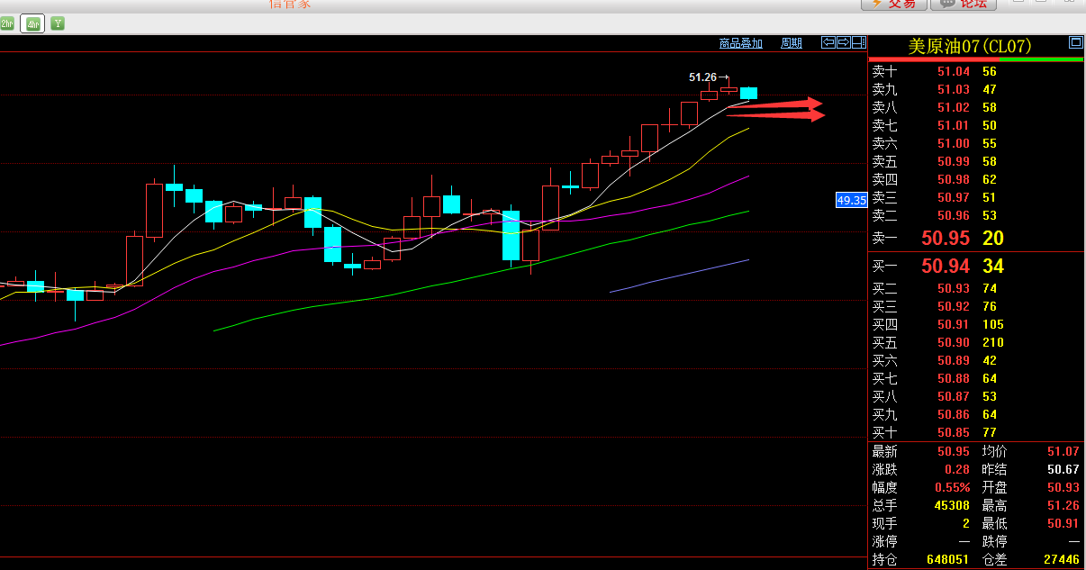Select the 卖十 price 51.04
This screenshot has height=570, width=1086.
[x=954, y=71]
